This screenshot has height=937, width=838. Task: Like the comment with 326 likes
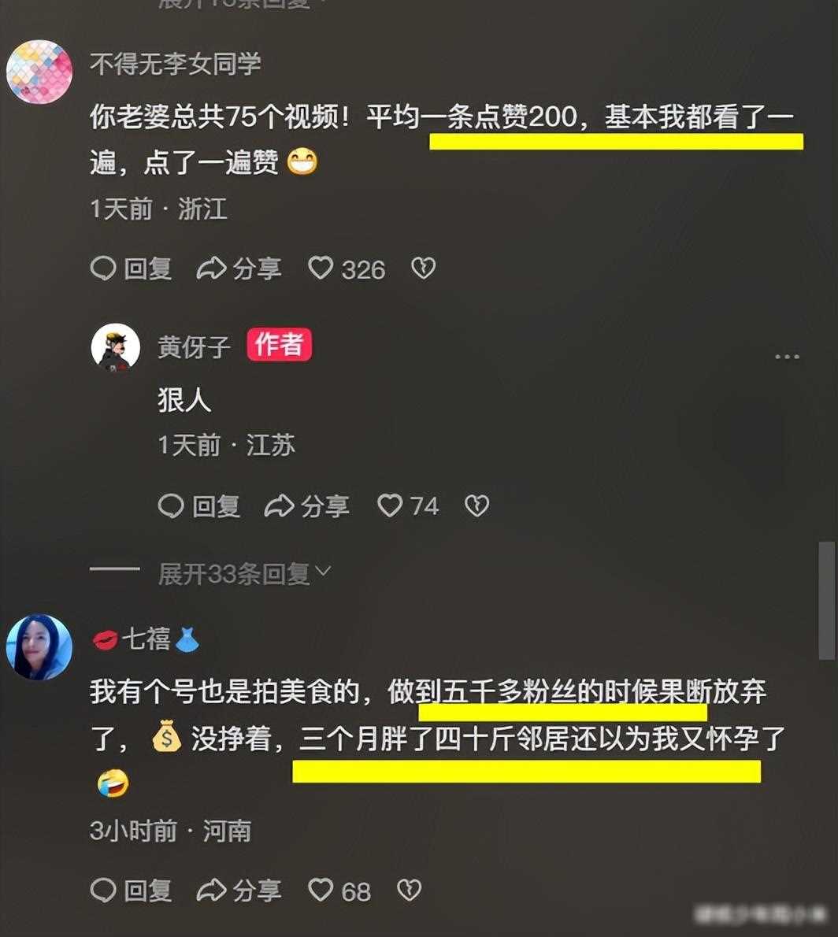(x=347, y=269)
